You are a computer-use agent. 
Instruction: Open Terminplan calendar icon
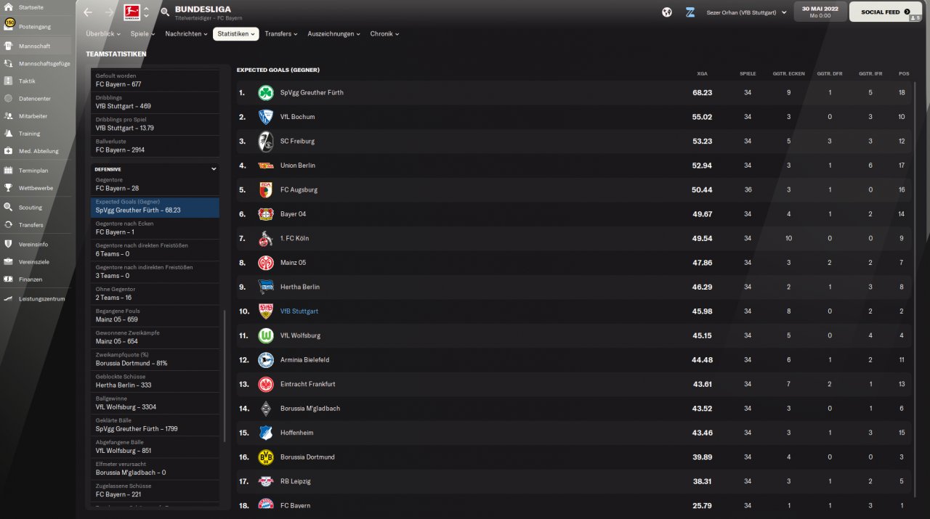pyautogui.click(x=9, y=170)
